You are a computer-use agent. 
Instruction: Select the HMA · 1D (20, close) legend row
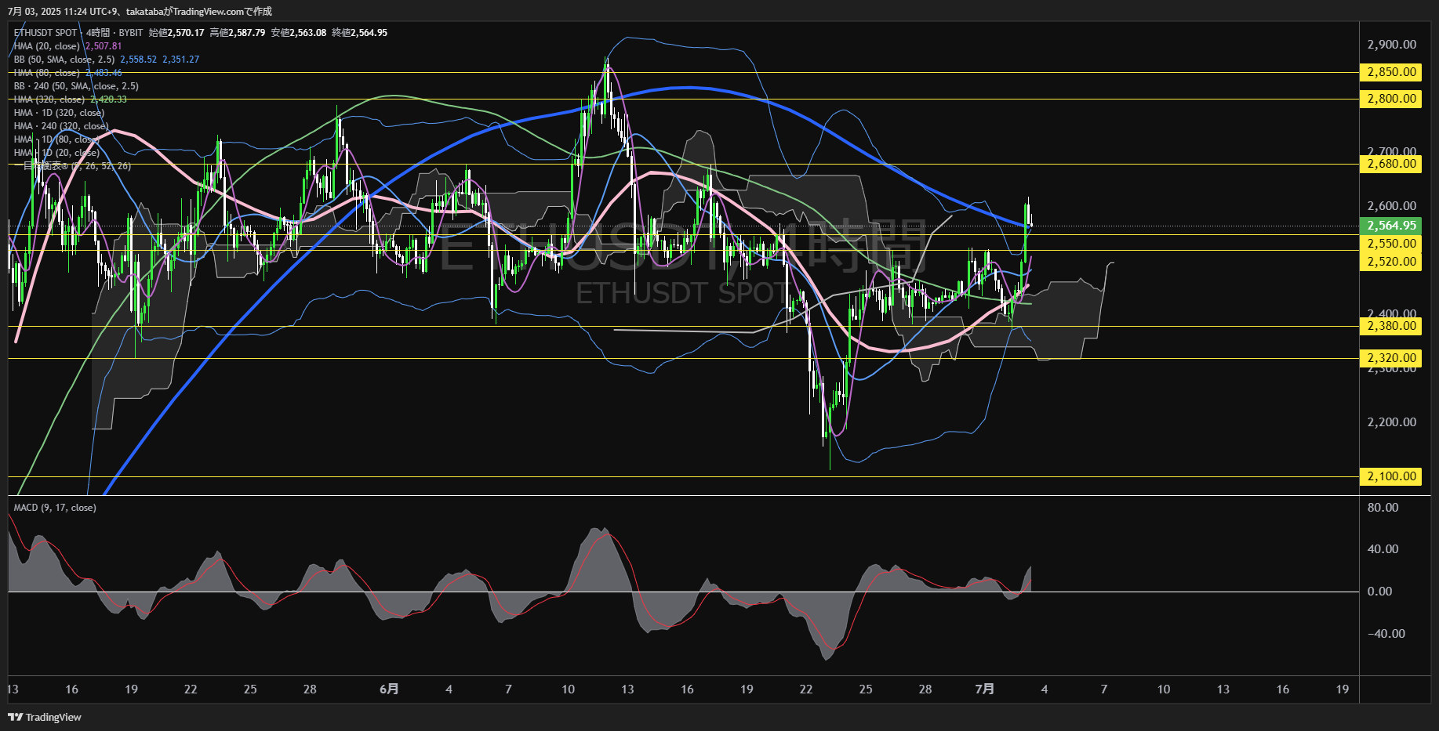click(x=56, y=153)
